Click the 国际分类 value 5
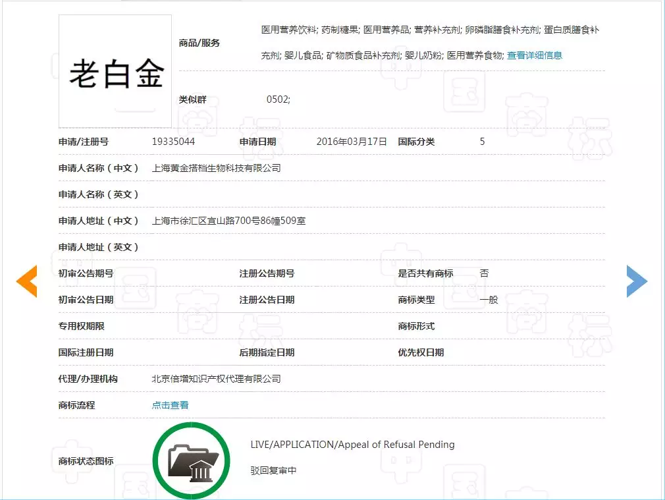Screen dimensions: 665x500 click(x=483, y=142)
